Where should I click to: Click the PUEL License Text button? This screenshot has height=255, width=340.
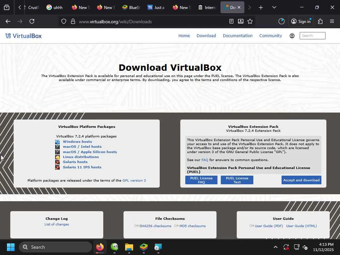pyautogui.click(x=237, y=180)
